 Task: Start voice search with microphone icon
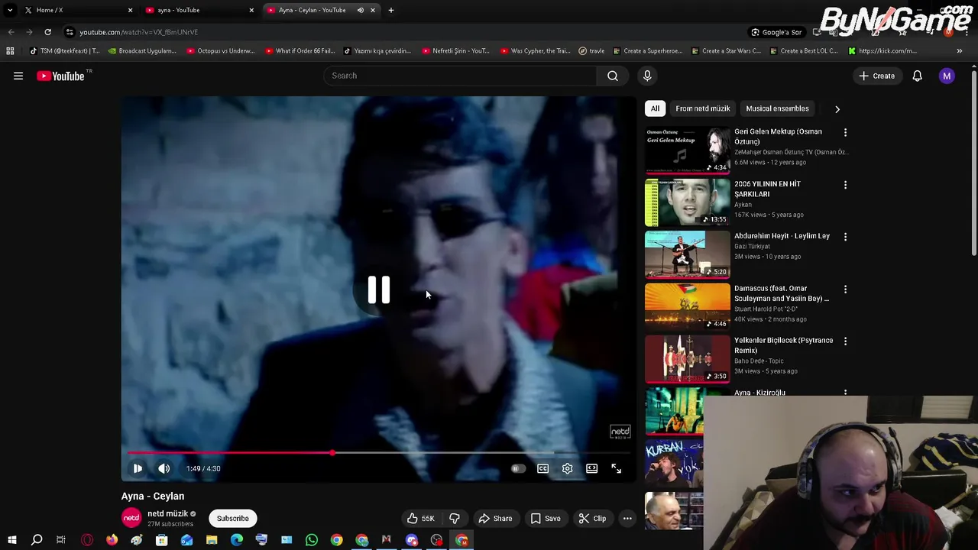tap(647, 76)
